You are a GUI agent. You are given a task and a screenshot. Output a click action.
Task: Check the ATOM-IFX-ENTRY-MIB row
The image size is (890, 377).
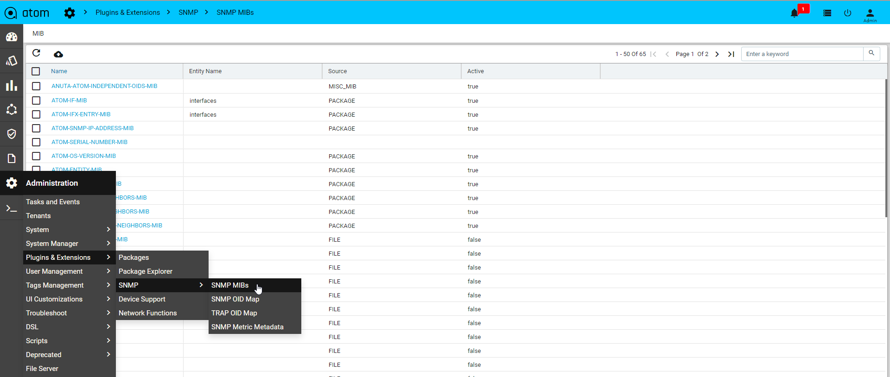coord(36,114)
